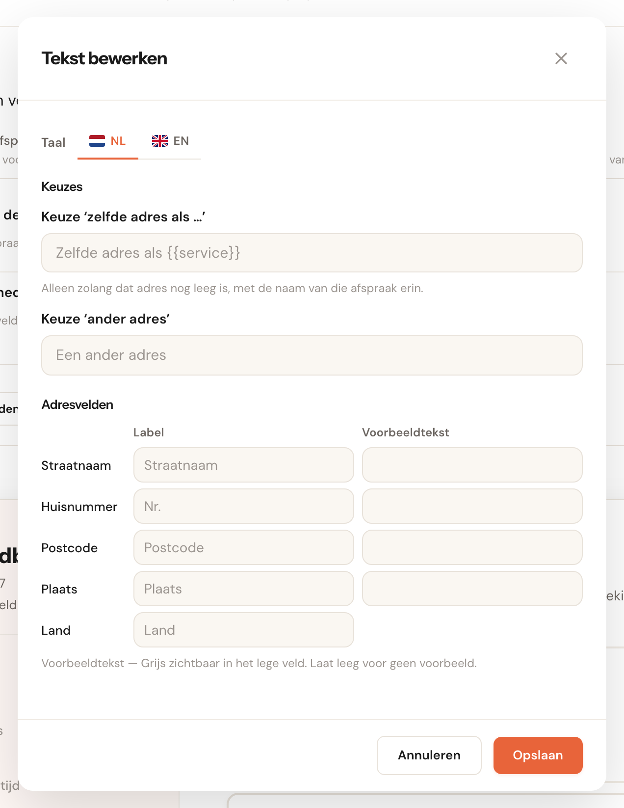Edit the Straatnaam label field
The height and width of the screenshot is (808, 624).
click(x=244, y=465)
